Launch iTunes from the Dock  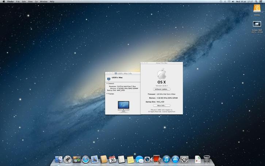(166, 159)
